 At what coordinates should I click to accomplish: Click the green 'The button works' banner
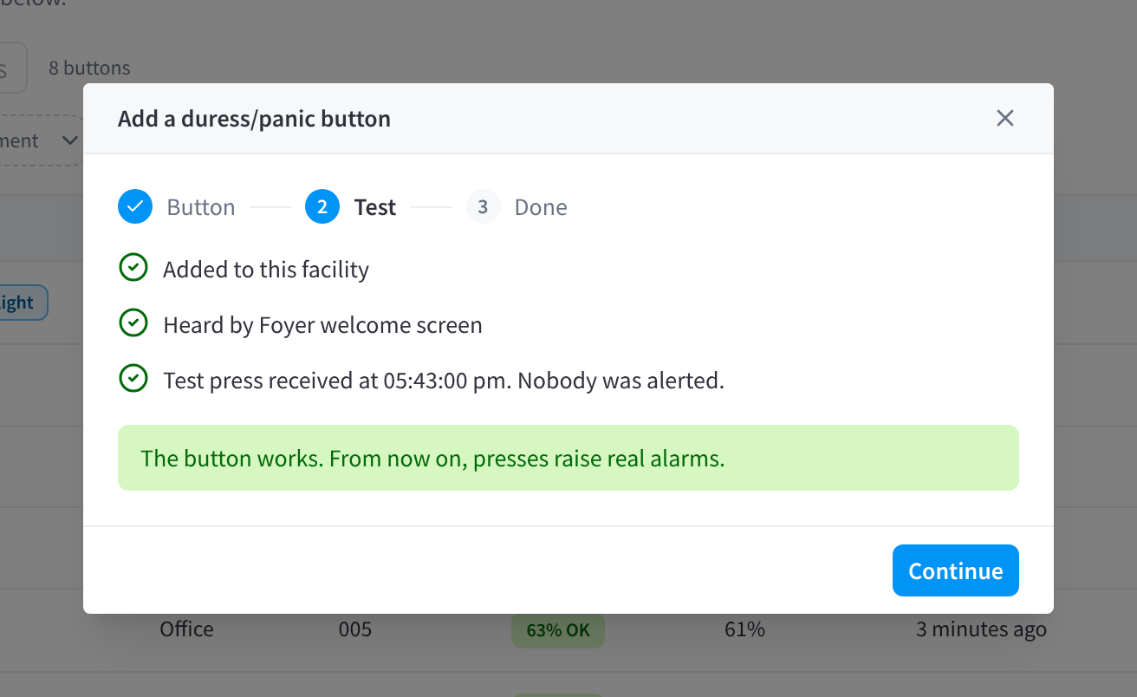(568, 458)
